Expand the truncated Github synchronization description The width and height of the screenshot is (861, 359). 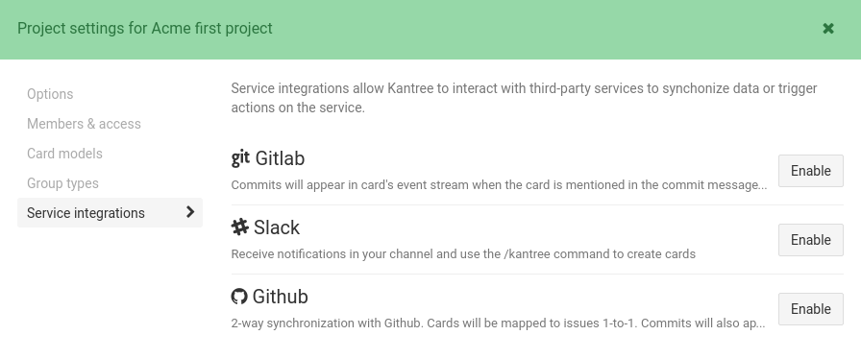[x=498, y=323]
